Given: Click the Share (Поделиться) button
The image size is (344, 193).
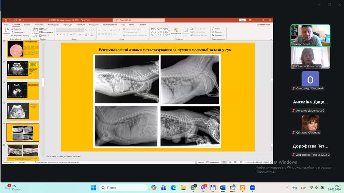Looking at the screenshot, I should (264, 25).
